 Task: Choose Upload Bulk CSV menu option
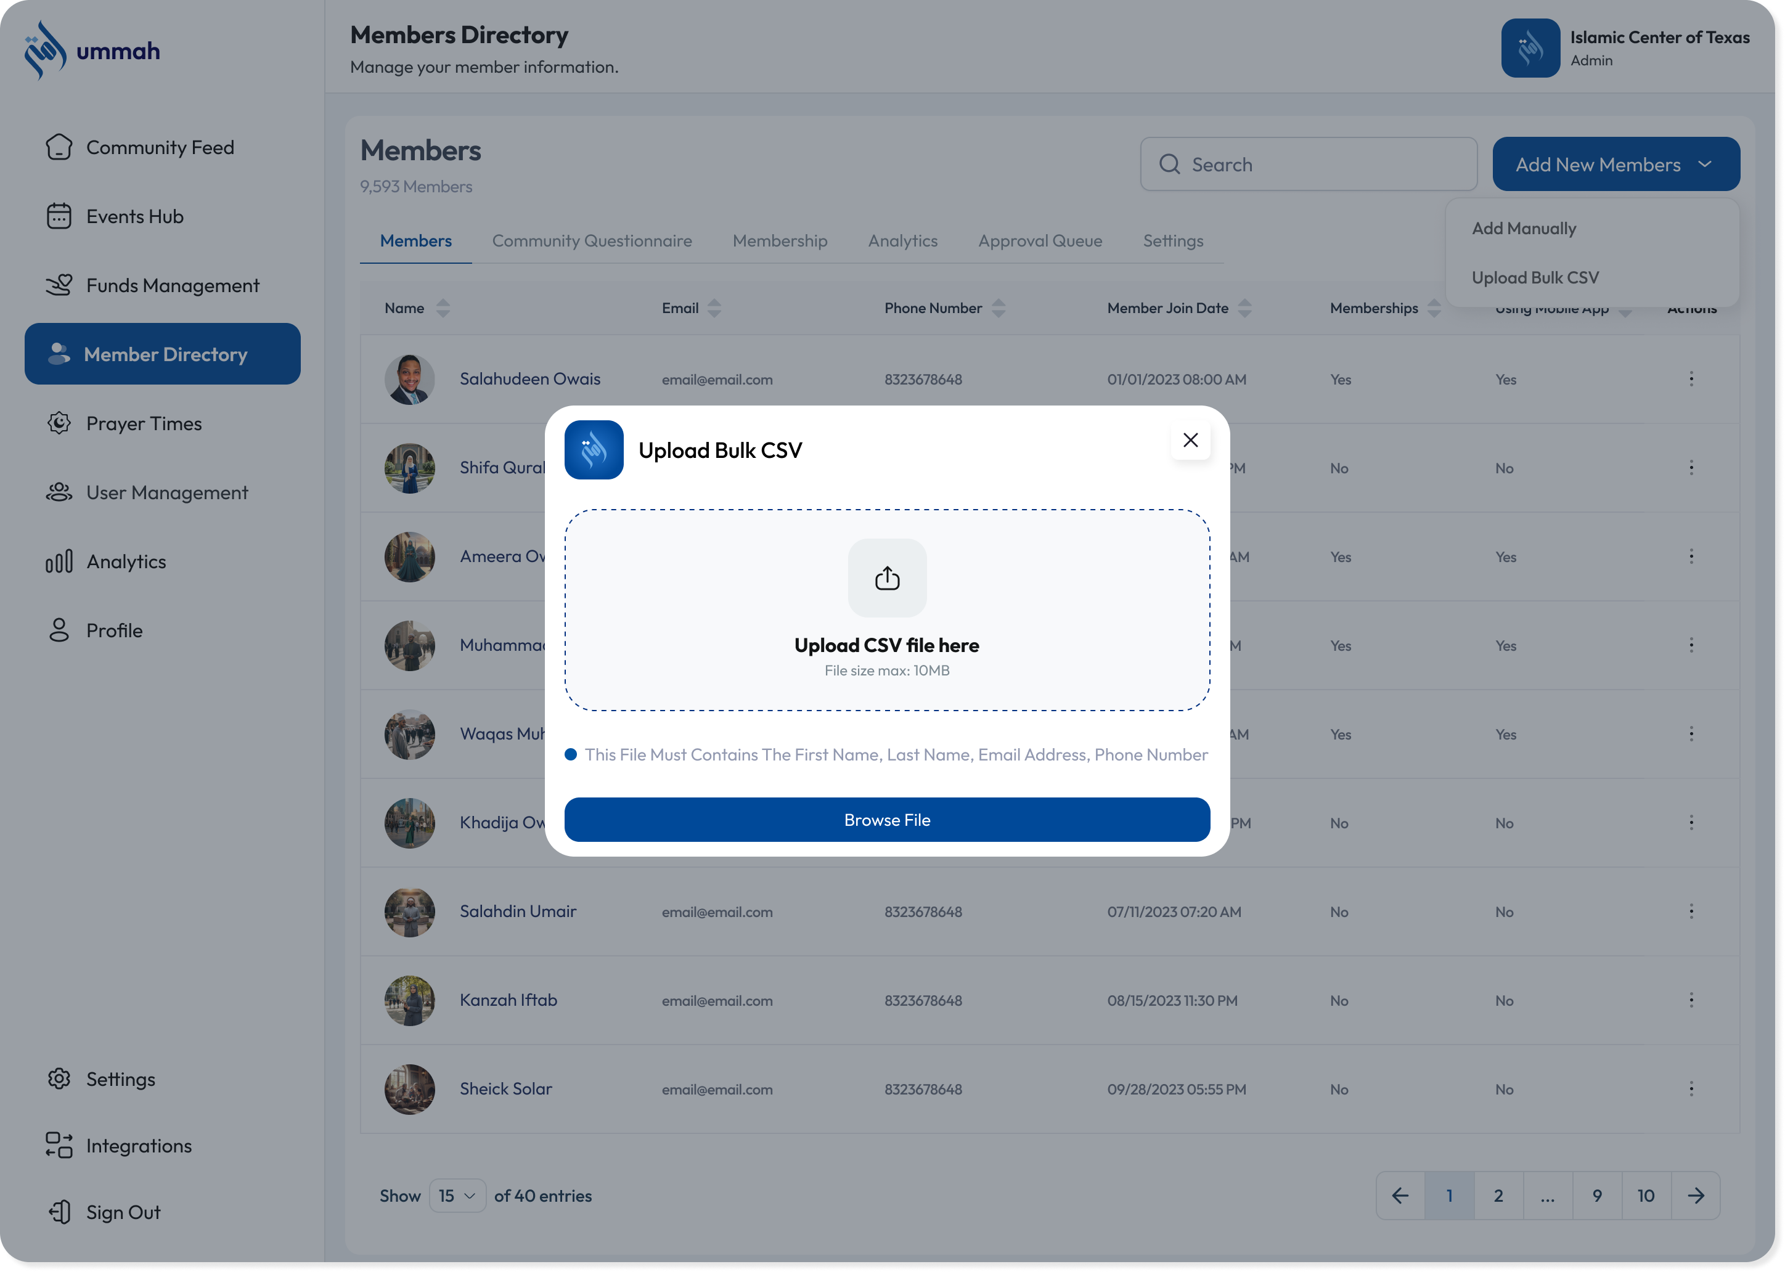coord(1535,277)
